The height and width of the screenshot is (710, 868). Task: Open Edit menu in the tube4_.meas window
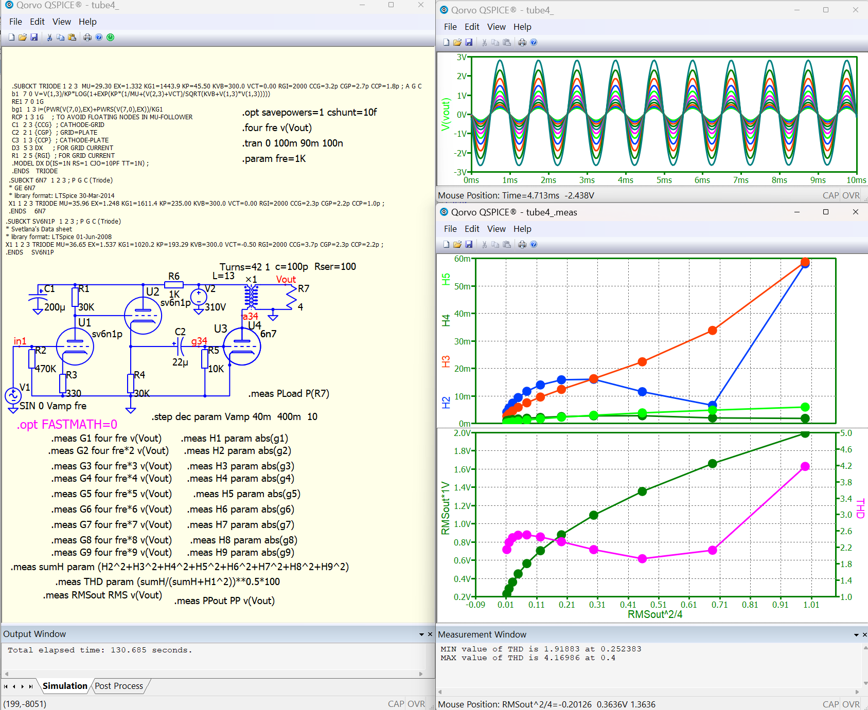pos(471,229)
